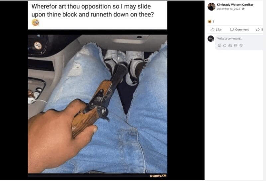Viewport: 266px width, 181px height.
Task: Click the haha reaction emoji icon
Action: (x=210, y=22)
